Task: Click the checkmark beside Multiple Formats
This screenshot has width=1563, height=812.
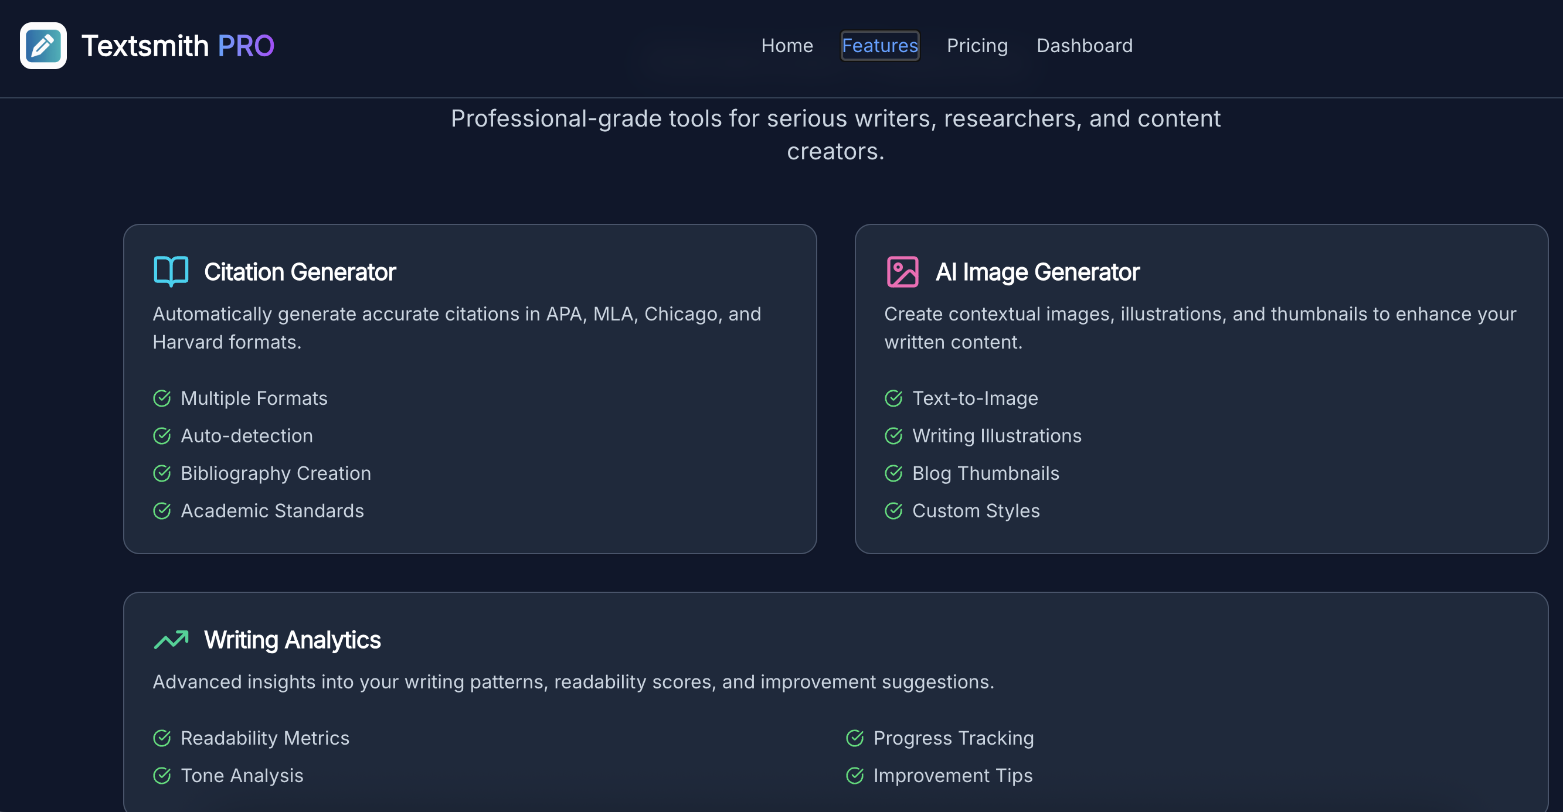Action: pos(161,398)
